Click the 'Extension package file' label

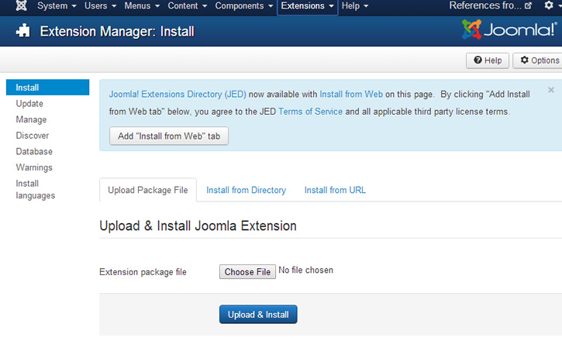point(143,272)
